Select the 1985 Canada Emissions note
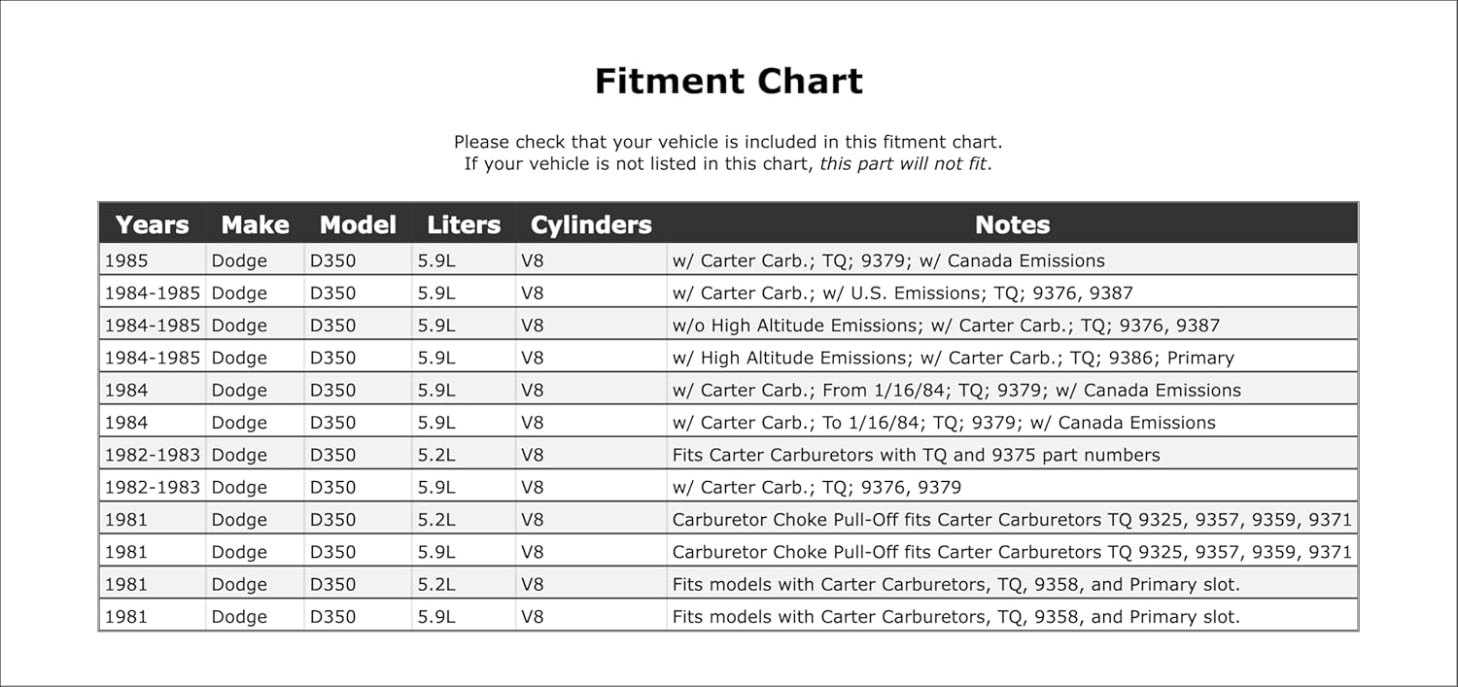The width and height of the screenshot is (1458, 687). point(888,260)
